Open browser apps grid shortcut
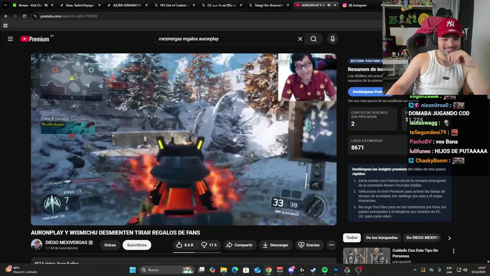The height and width of the screenshot is (276, 490). [x=5, y=26]
